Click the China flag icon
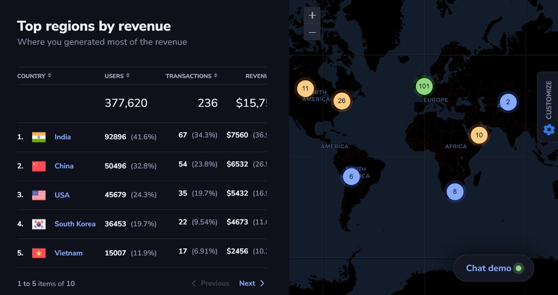This screenshot has width=558, height=295. click(39, 166)
